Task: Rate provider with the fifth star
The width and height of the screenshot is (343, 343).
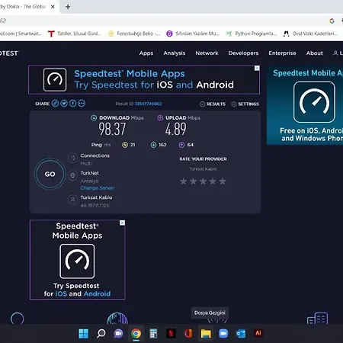Action: (x=223, y=181)
